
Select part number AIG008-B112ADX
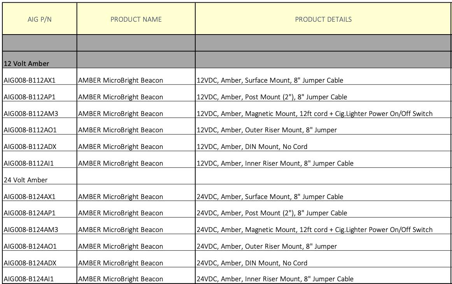tap(30, 147)
